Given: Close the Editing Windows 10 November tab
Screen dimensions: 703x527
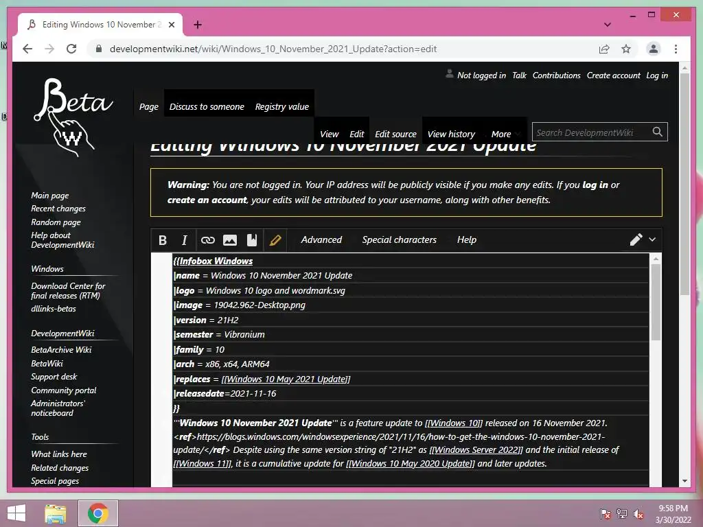Looking at the screenshot, I should point(171,25).
